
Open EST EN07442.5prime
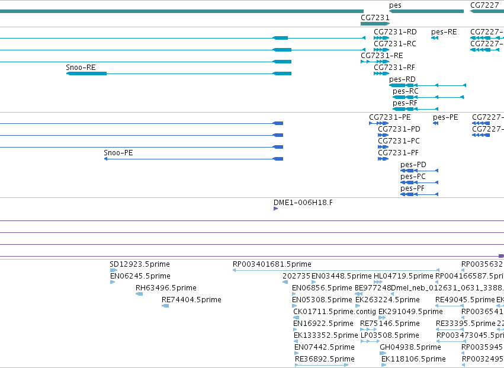tap(325, 348)
